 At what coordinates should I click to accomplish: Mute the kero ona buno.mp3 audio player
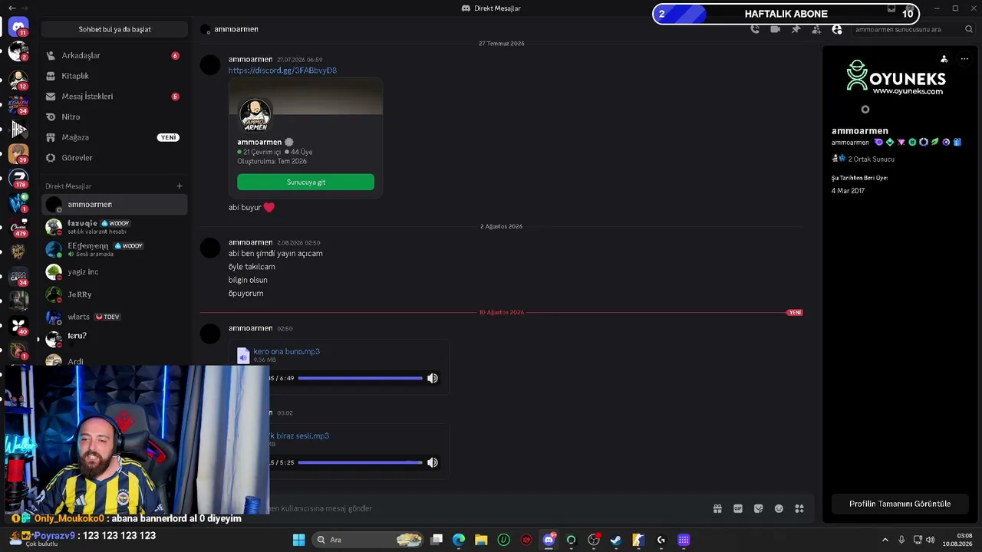point(433,378)
